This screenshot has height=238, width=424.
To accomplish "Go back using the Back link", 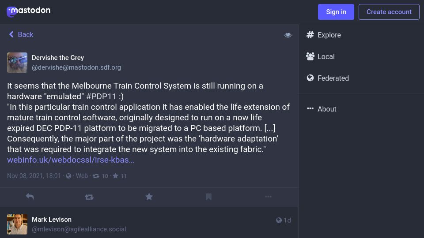I will (21, 34).
